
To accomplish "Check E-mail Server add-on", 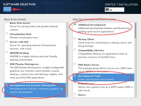I will tap(75, 83).
